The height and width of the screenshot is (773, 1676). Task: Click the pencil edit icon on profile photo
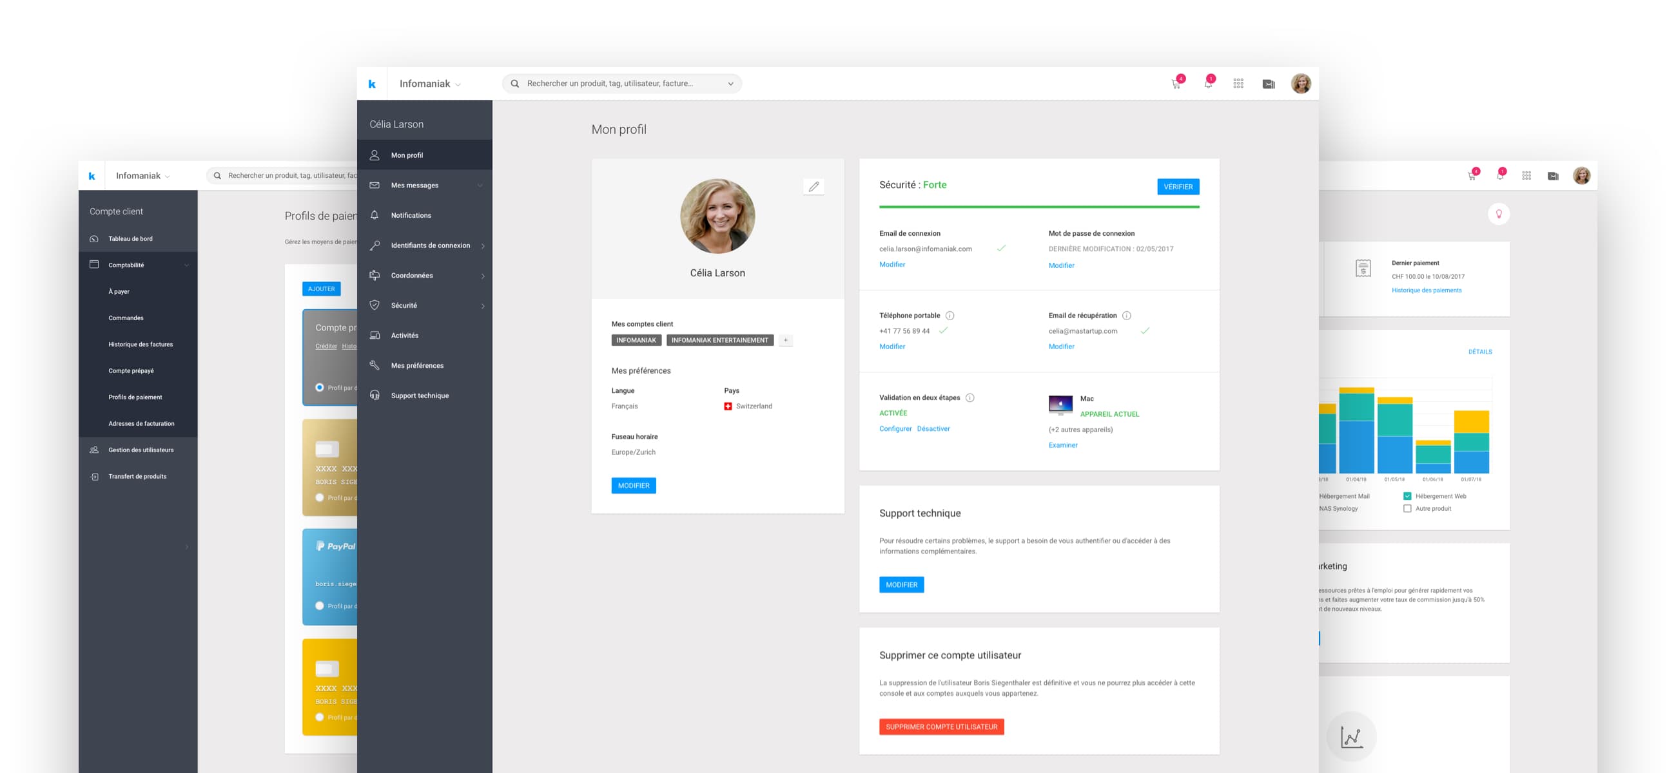pyautogui.click(x=814, y=187)
